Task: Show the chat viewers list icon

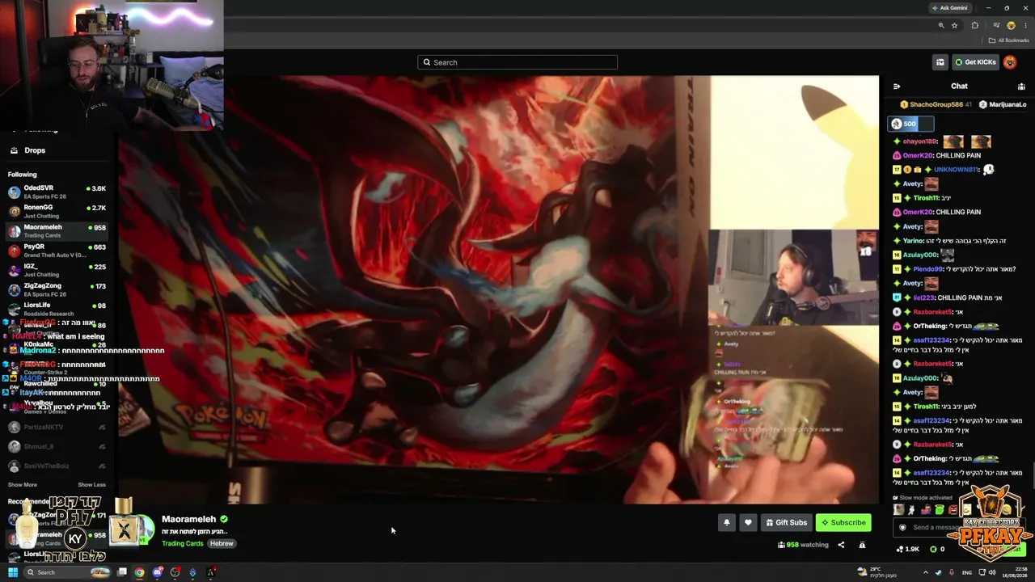Action: (1021, 86)
